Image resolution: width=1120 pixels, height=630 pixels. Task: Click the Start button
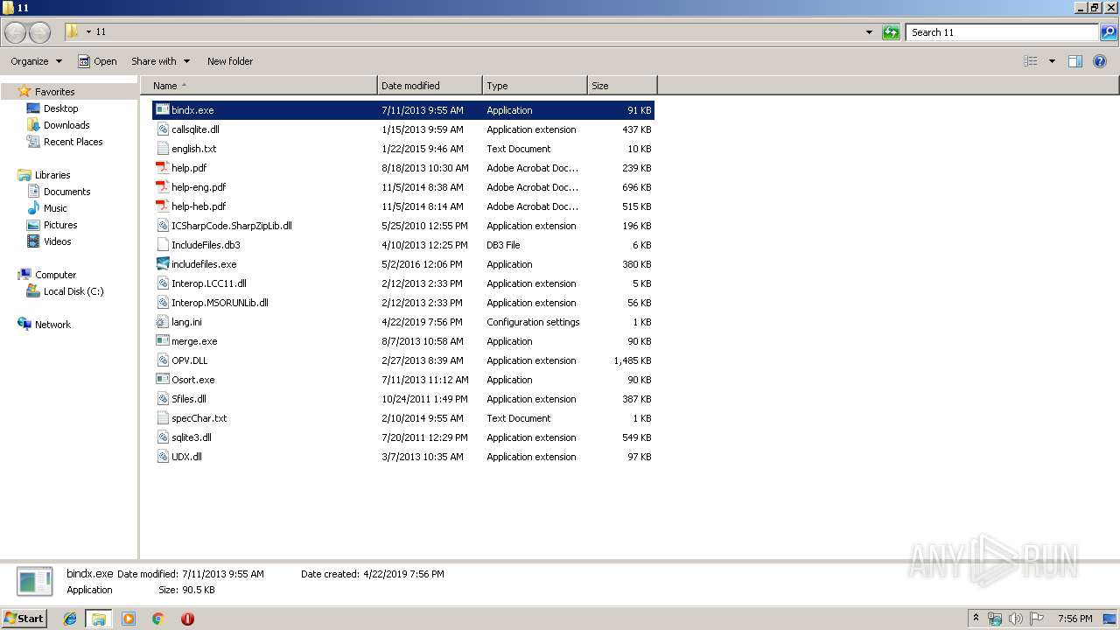(24, 619)
